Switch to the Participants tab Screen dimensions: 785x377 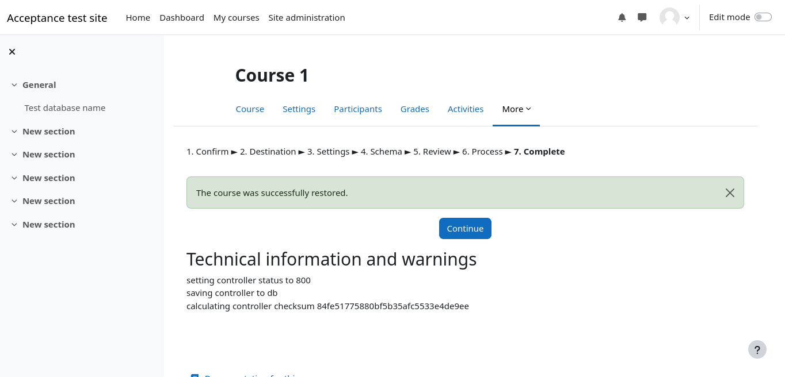point(357,109)
